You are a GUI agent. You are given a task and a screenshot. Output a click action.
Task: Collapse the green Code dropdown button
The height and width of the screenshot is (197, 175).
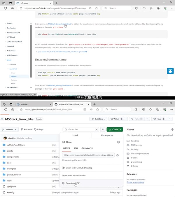click(x=114, y=129)
